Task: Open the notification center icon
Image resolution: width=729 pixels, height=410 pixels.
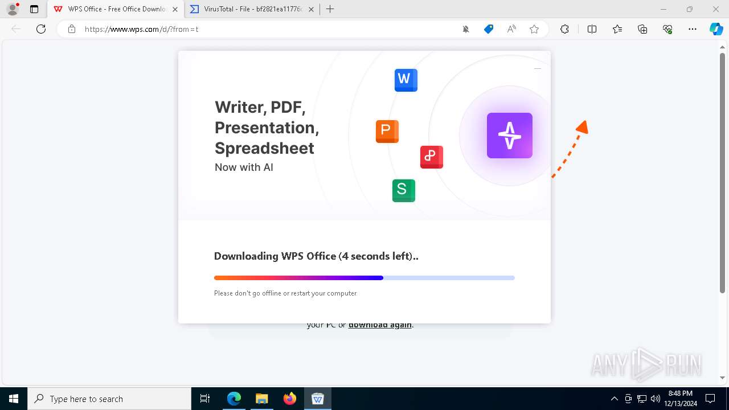Action: (710, 399)
